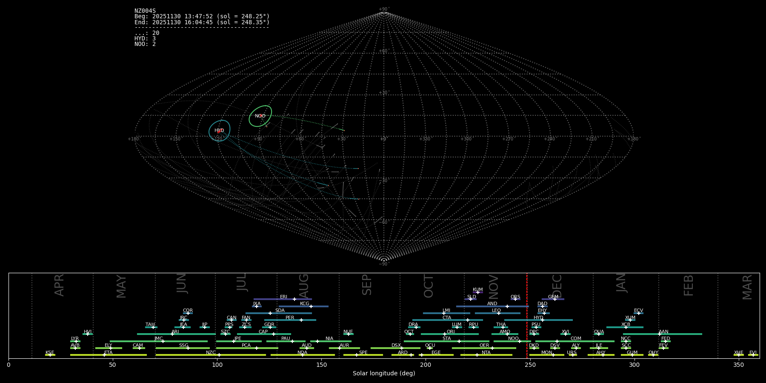Click the HYD radiant label on sky map
This screenshot has width=766, height=383.
tap(219, 130)
